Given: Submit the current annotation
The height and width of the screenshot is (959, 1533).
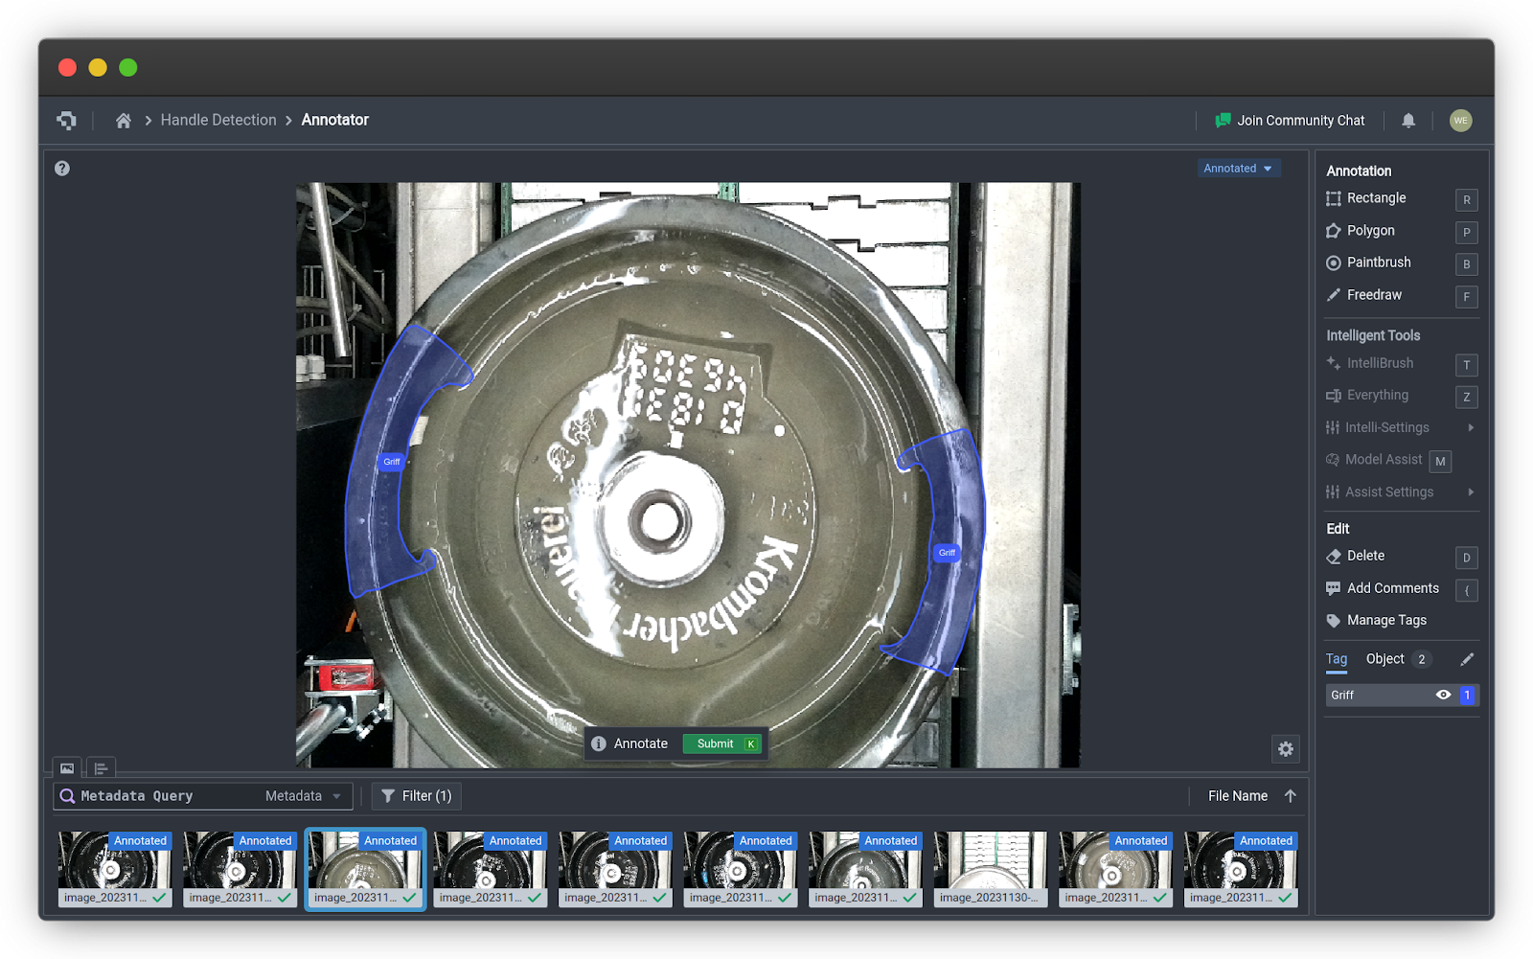Looking at the screenshot, I should pos(722,743).
